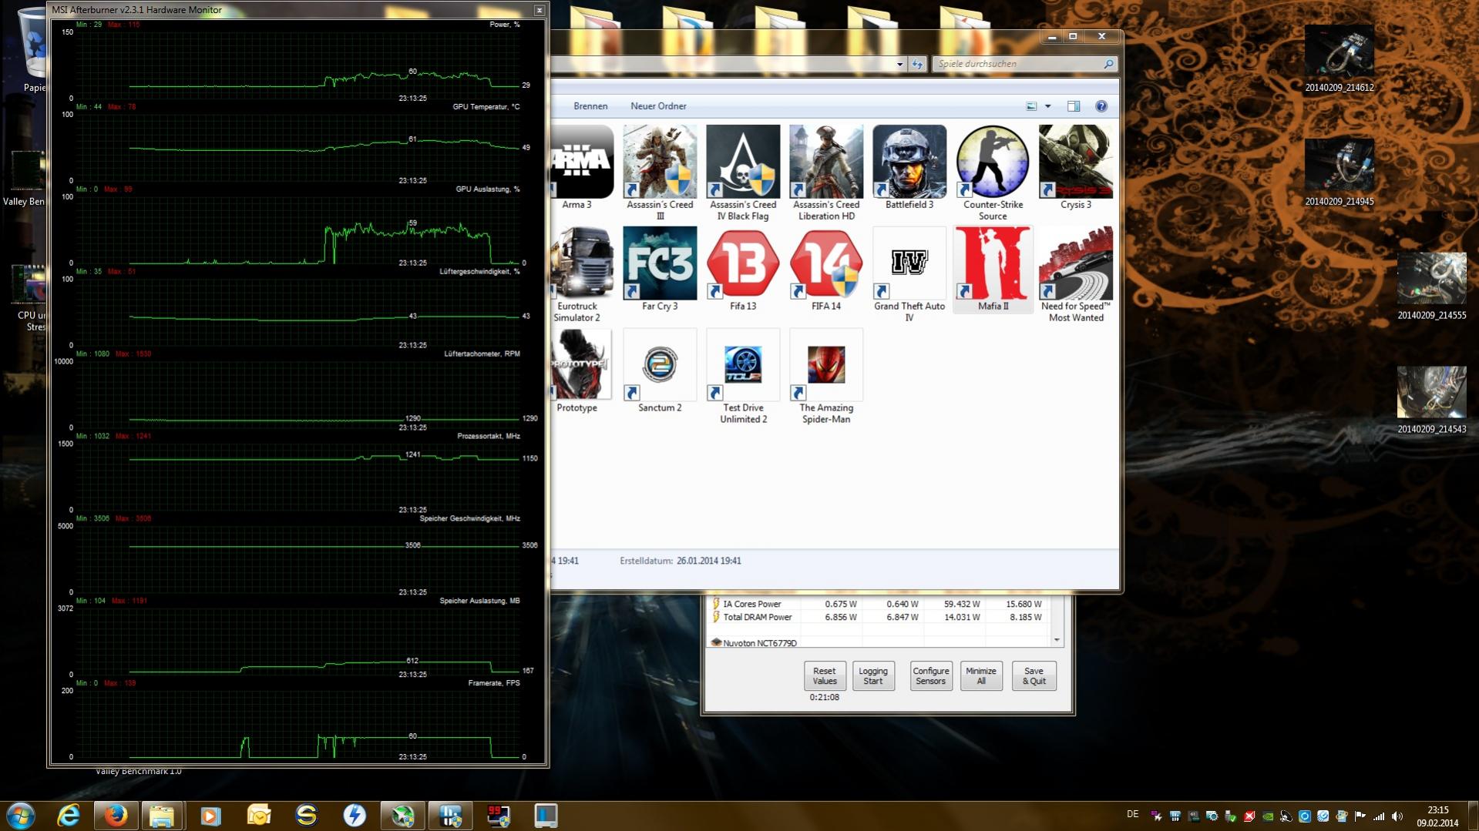Click the search magnifier in Explorer
This screenshot has width=1479, height=831.
tap(1108, 64)
